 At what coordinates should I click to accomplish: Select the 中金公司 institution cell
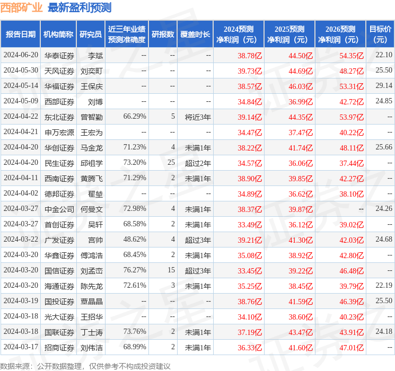(59, 209)
